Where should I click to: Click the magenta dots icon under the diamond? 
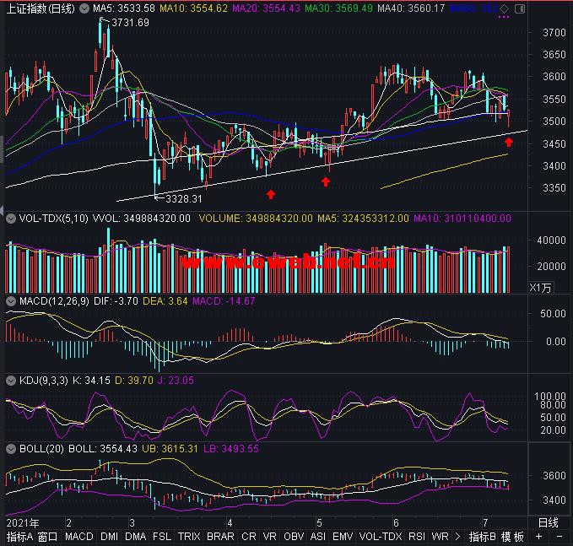coord(504,18)
